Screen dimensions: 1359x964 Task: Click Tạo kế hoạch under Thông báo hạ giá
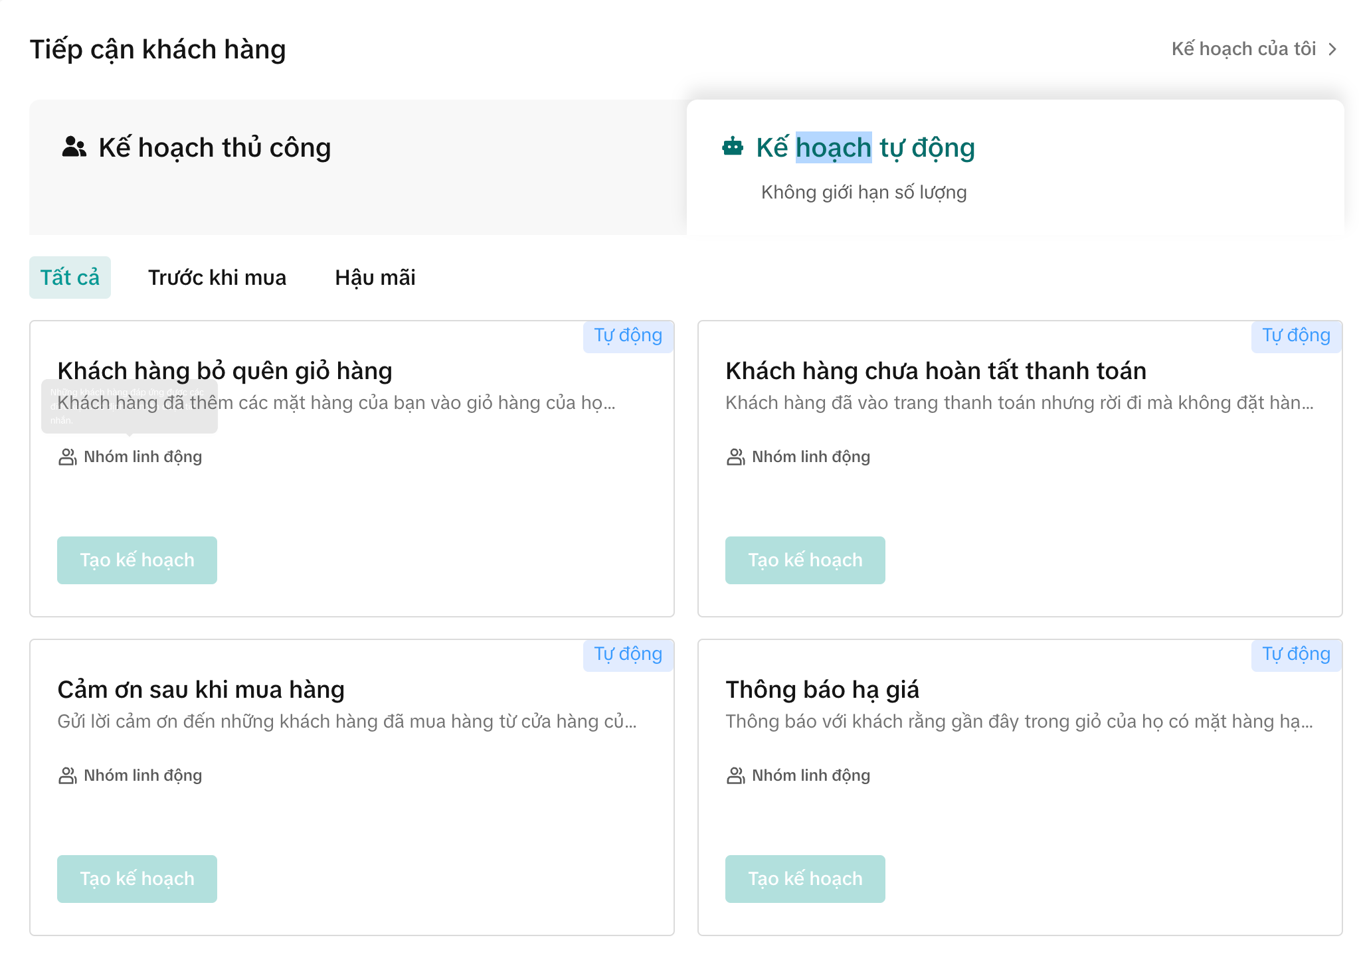pyautogui.click(x=805, y=879)
